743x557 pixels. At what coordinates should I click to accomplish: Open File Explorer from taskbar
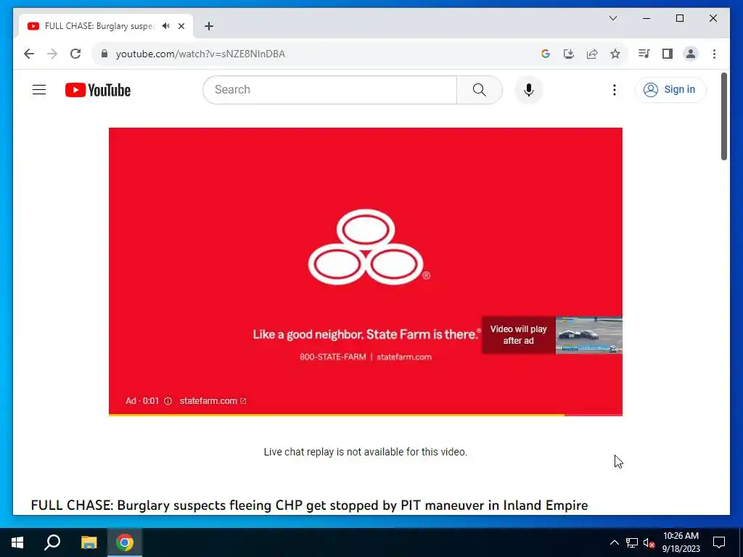coord(89,542)
